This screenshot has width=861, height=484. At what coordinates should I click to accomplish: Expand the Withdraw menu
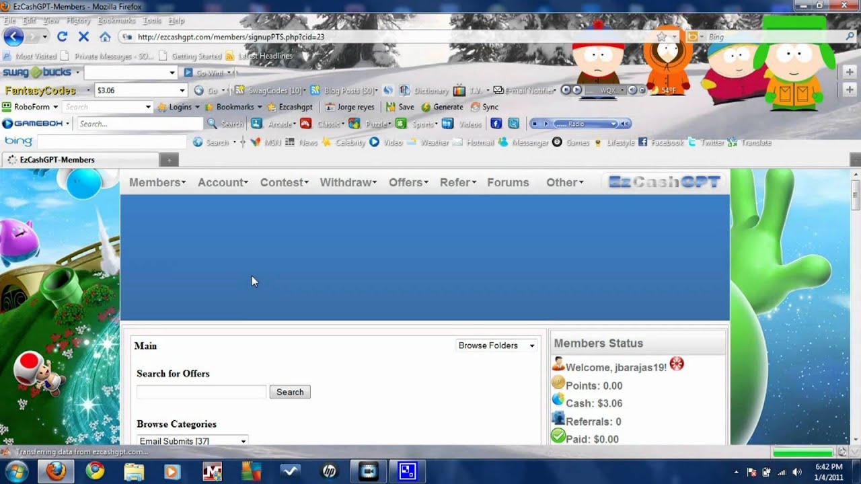(348, 182)
